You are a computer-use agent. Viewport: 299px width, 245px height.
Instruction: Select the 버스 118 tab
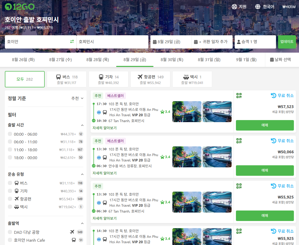click(x=67, y=79)
